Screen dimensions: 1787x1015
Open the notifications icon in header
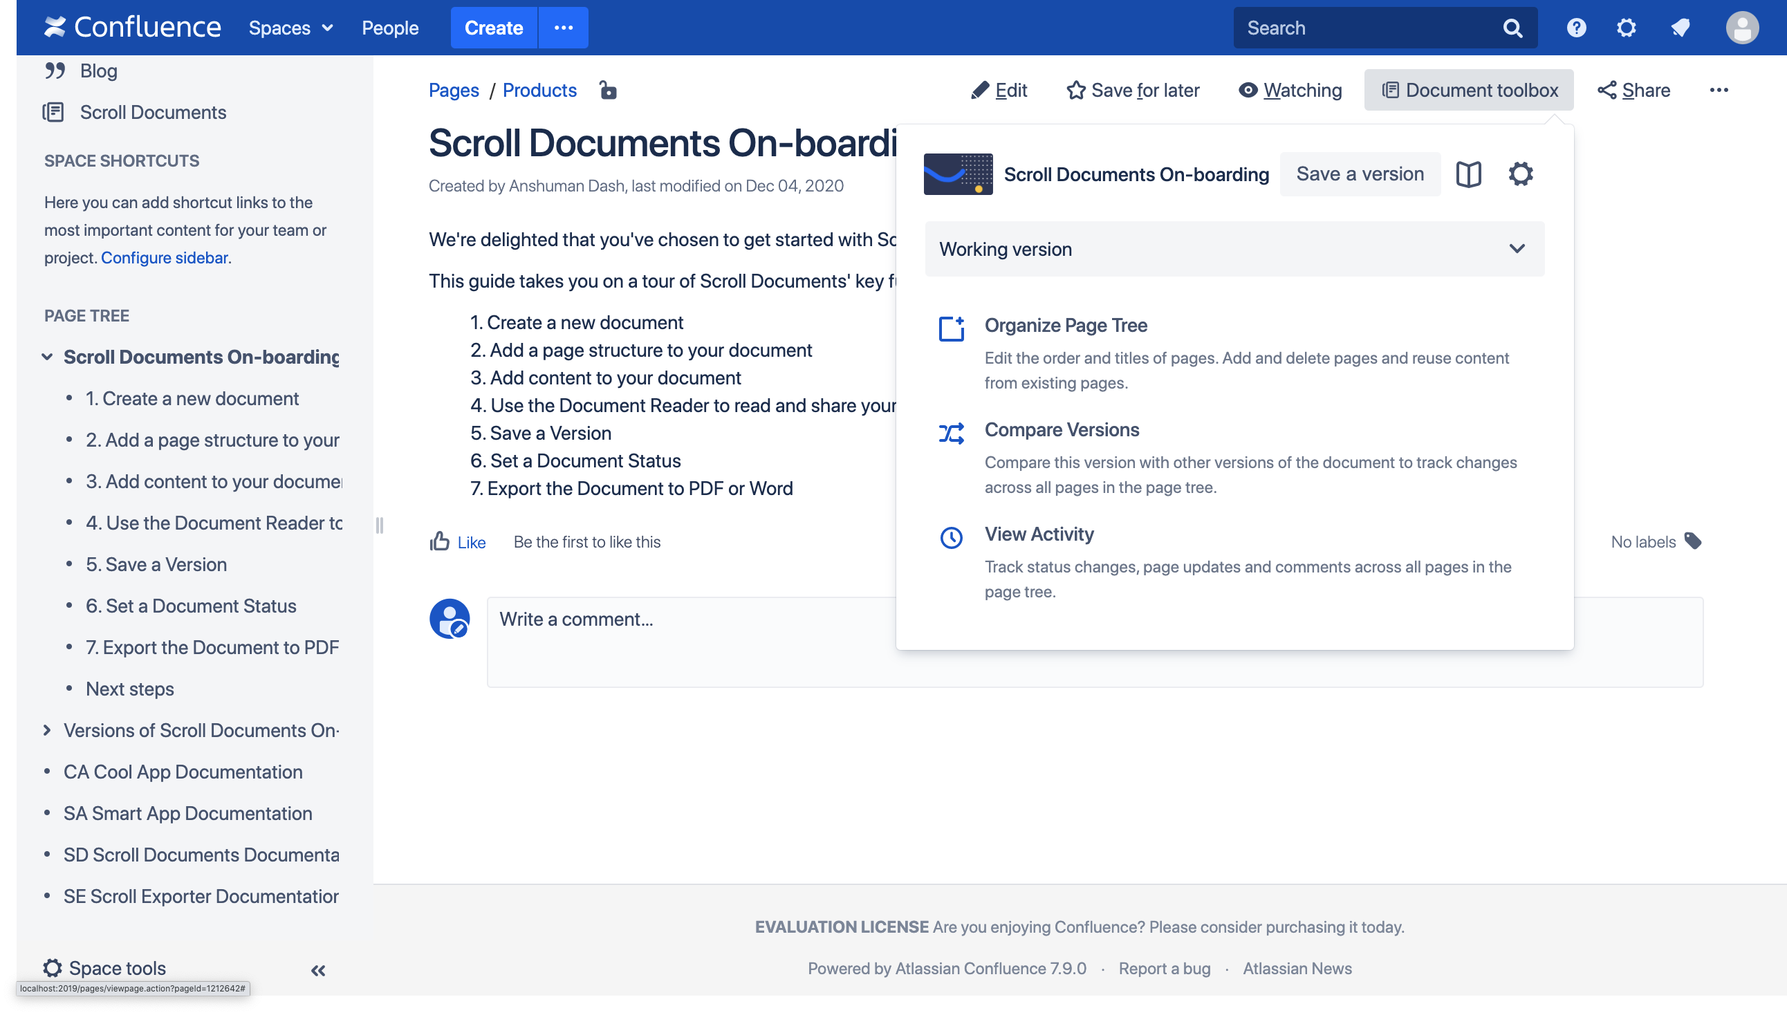point(1680,28)
